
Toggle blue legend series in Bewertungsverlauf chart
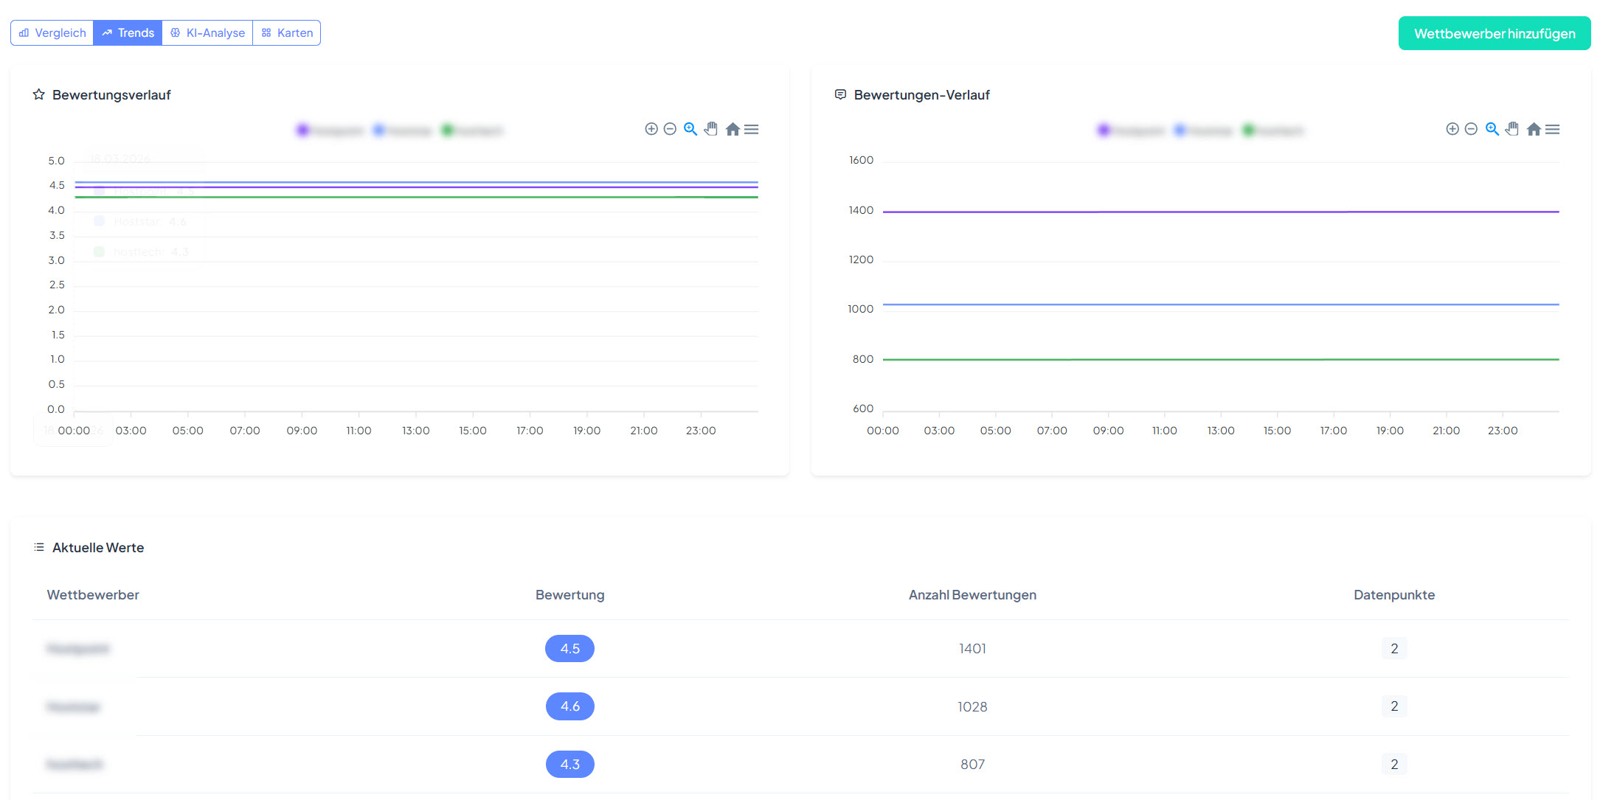(x=402, y=131)
